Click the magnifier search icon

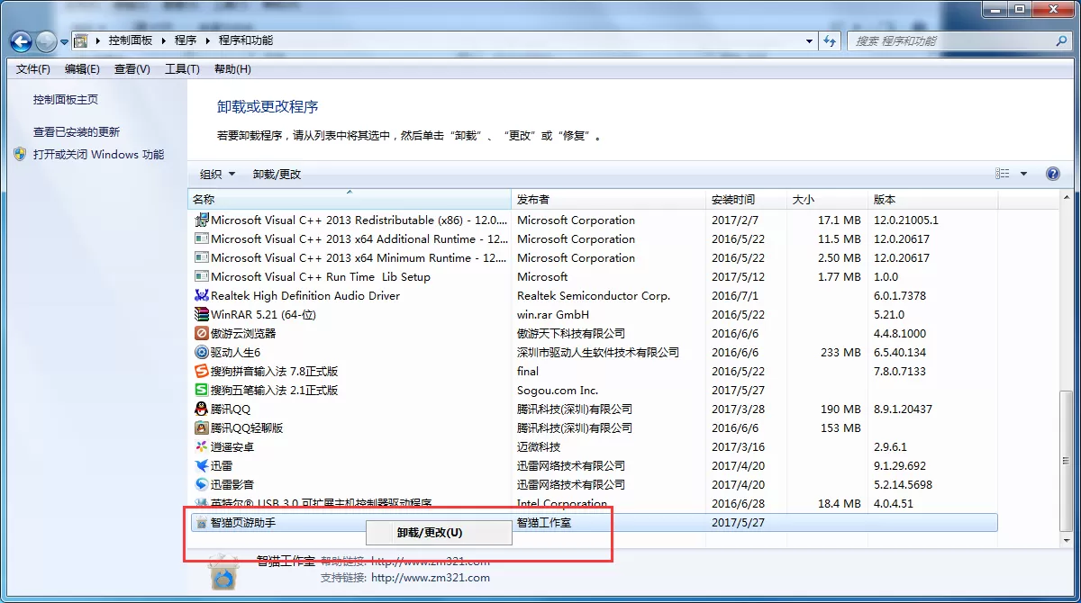(1062, 40)
